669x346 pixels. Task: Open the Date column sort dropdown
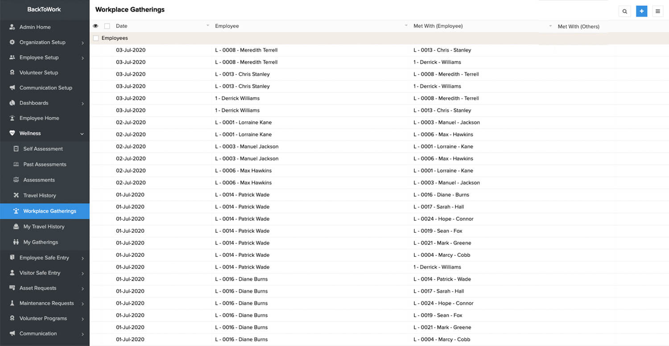pos(207,26)
